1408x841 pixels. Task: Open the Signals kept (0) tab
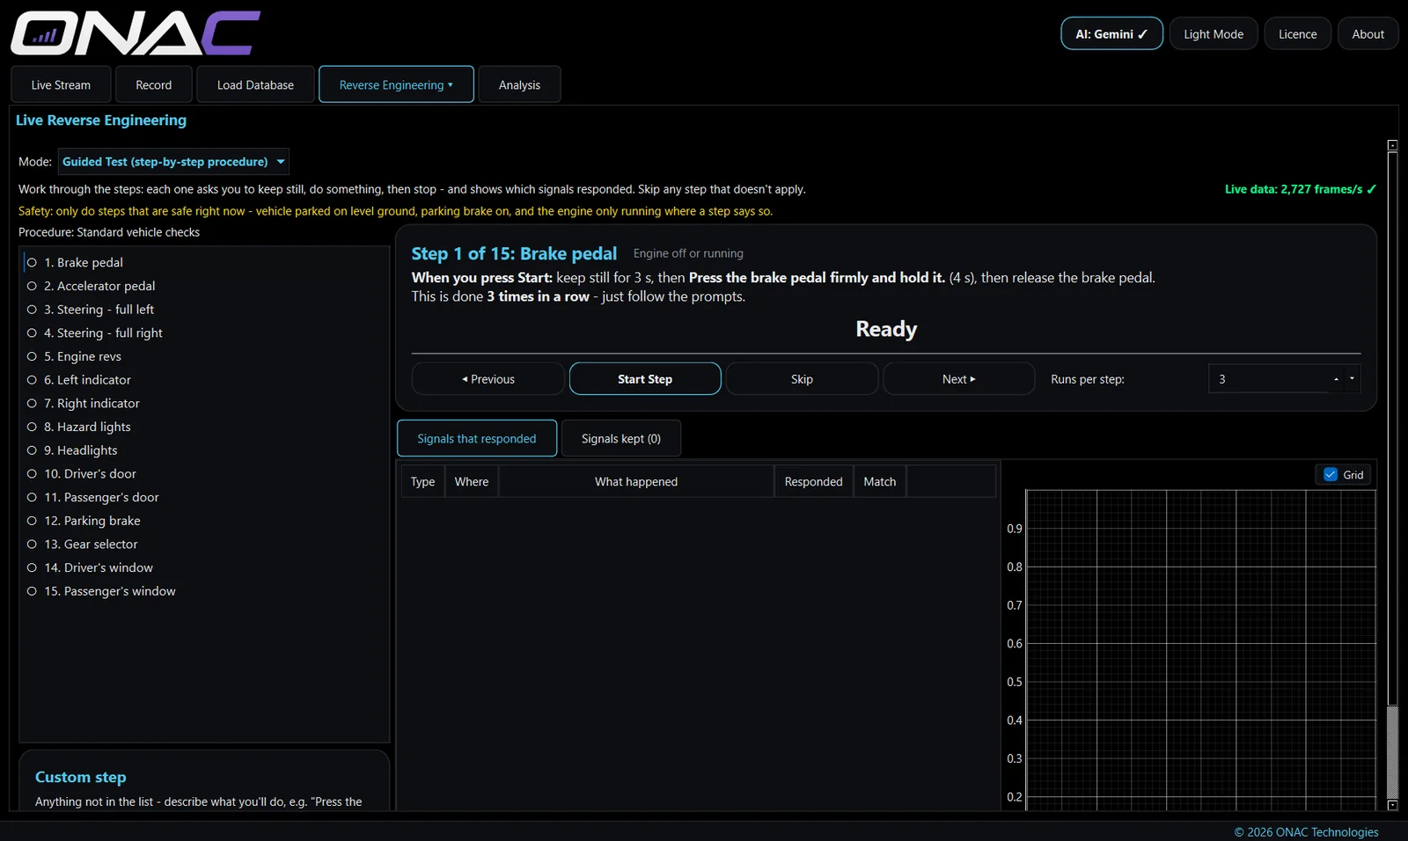click(x=620, y=438)
